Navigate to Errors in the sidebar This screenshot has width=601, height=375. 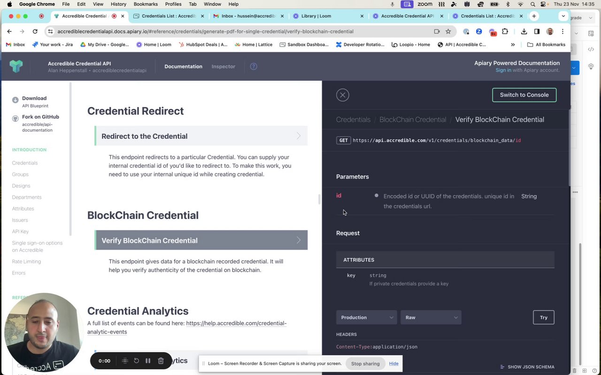[19, 273]
